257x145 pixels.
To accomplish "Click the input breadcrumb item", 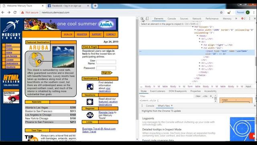I will [x=248, y=87].
